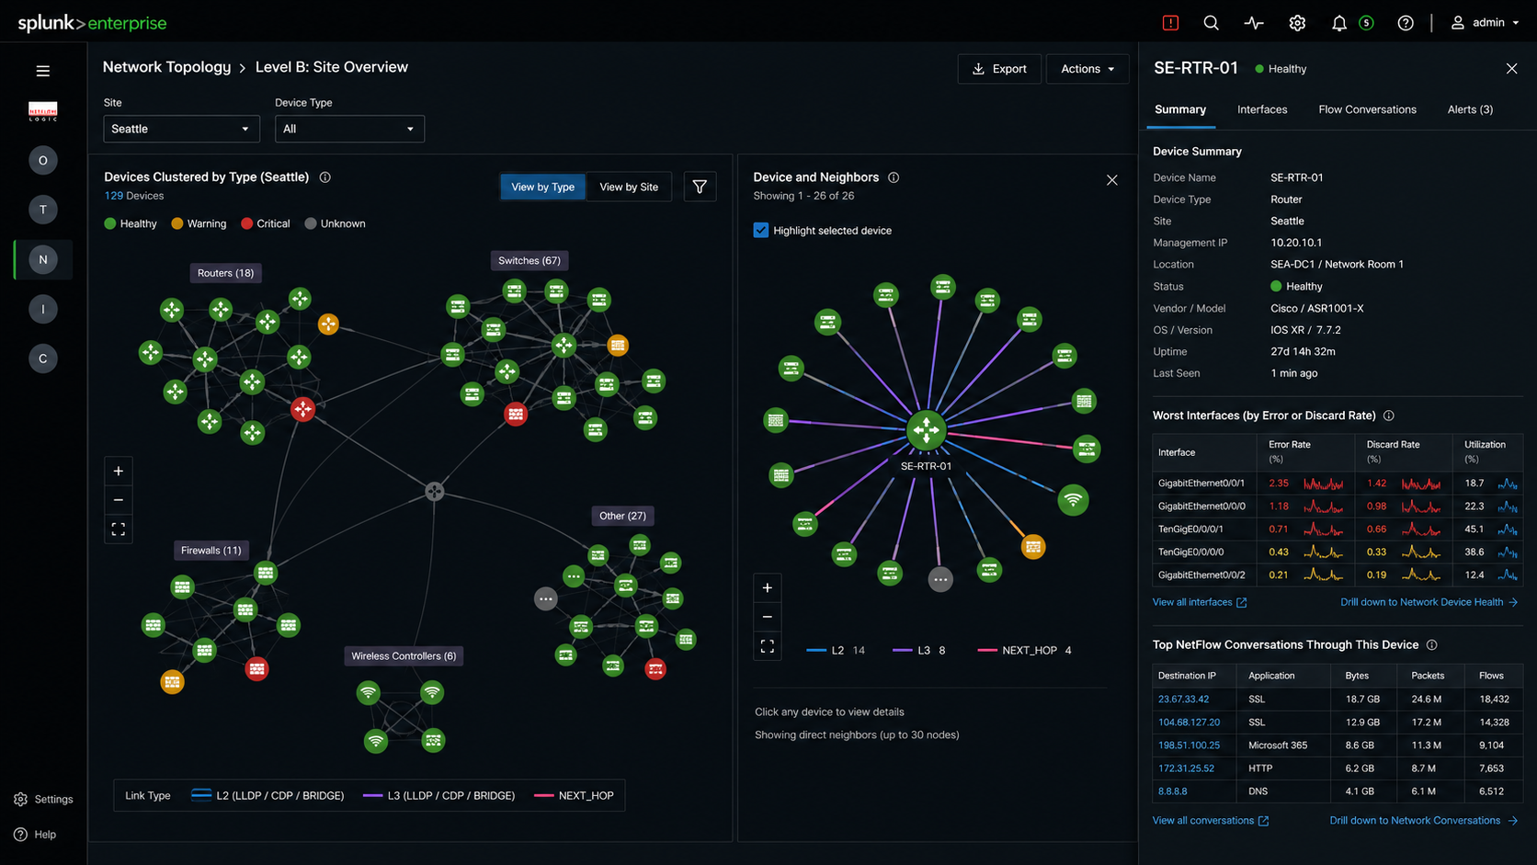Toggle Healthy legend filter
The height and width of the screenshot is (865, 1537).
pyautogui.click(x=131, y=223)
